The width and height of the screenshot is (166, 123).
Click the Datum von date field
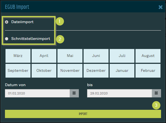(x=37, y=93)
